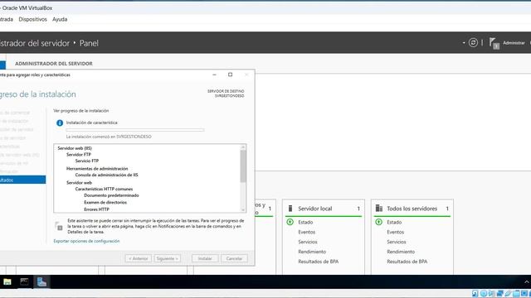Click the VirtualBox shared folders status icon

coord(516,294)
